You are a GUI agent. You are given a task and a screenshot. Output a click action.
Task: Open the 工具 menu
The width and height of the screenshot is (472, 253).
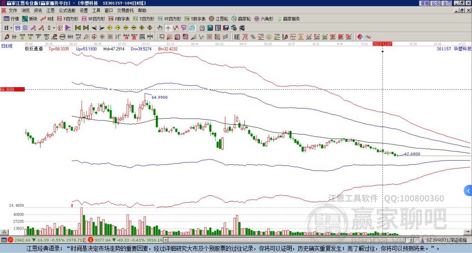coord(96,11)
